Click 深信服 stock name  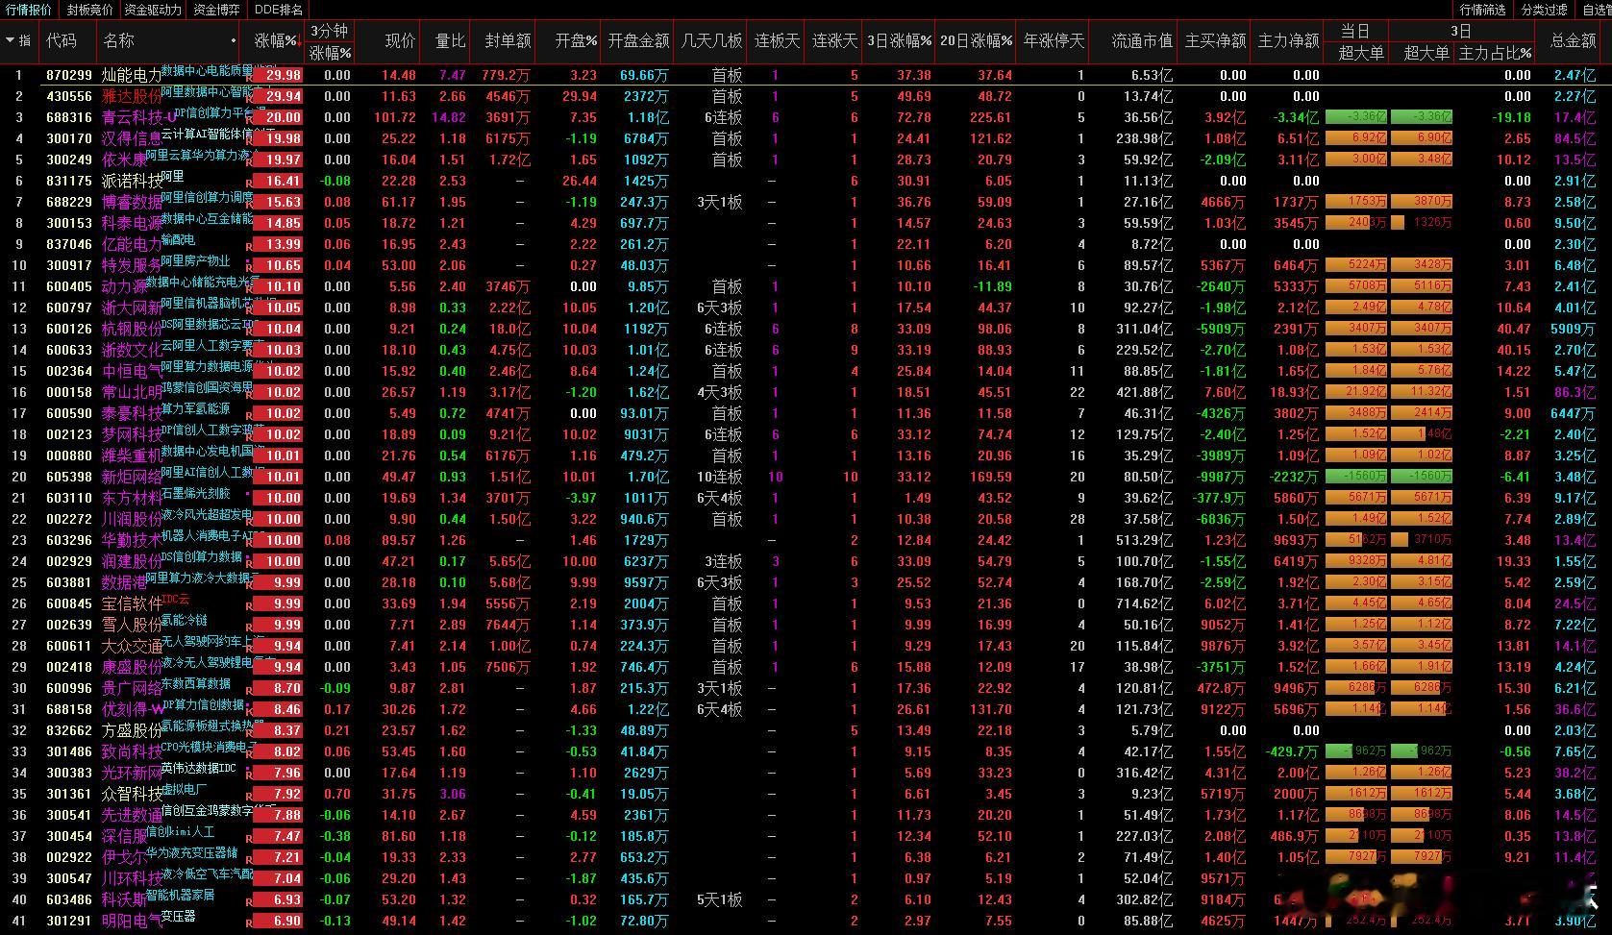[125, 836]
